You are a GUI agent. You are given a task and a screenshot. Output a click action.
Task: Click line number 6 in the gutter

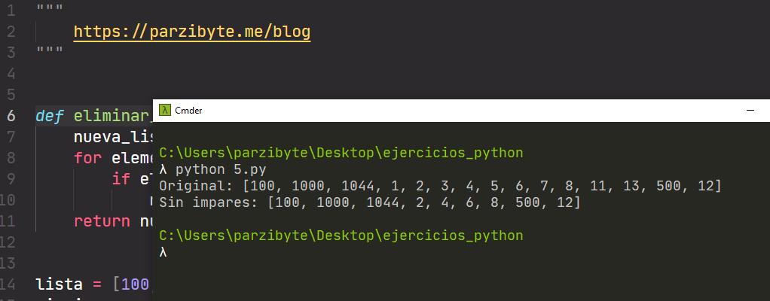coord(11,117)
